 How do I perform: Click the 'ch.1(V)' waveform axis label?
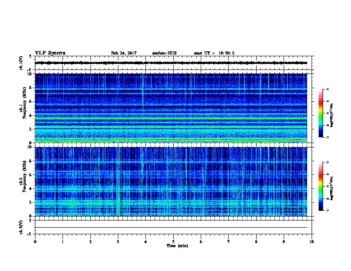coord(21,63)
